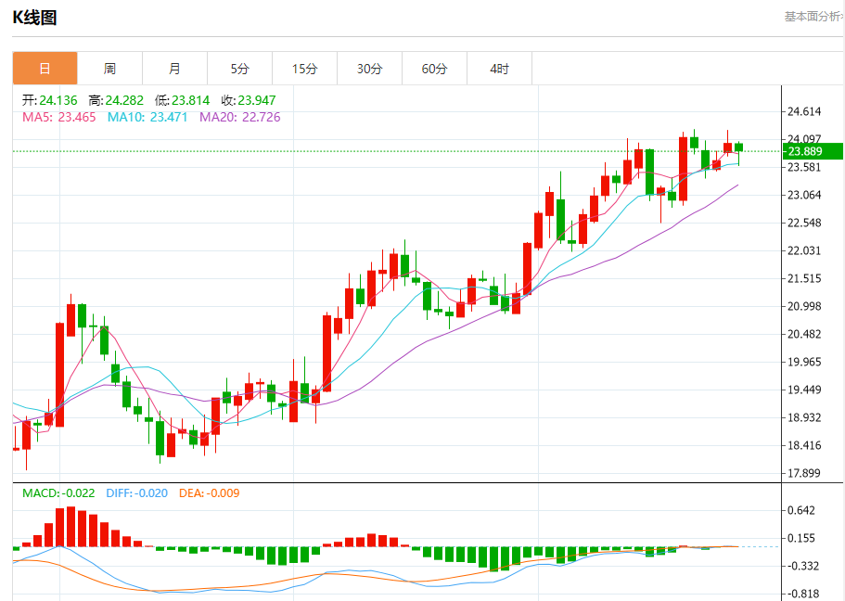
Task: Select the 日 daily chart tab
Action: pos(45,69)
